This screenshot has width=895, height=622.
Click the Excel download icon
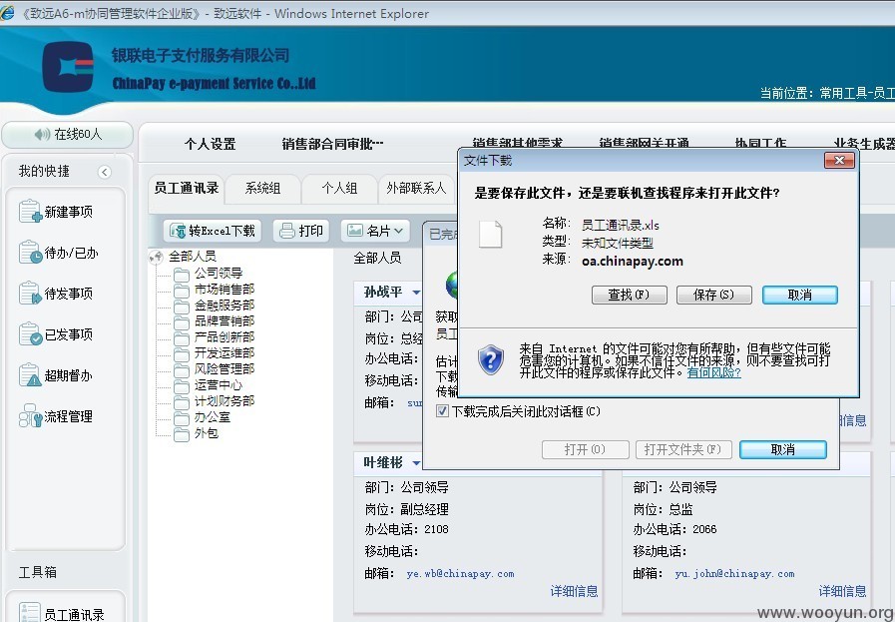coord(178,231)
